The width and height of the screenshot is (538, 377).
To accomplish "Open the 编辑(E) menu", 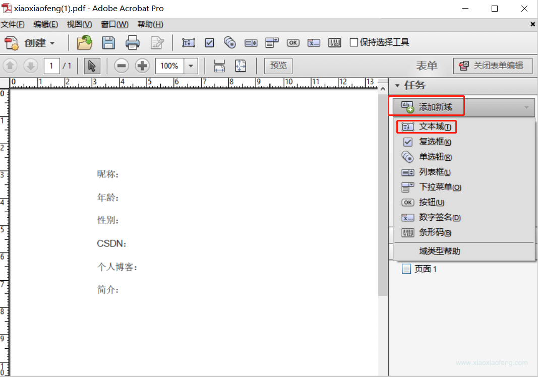I will [x=46, y=24].
